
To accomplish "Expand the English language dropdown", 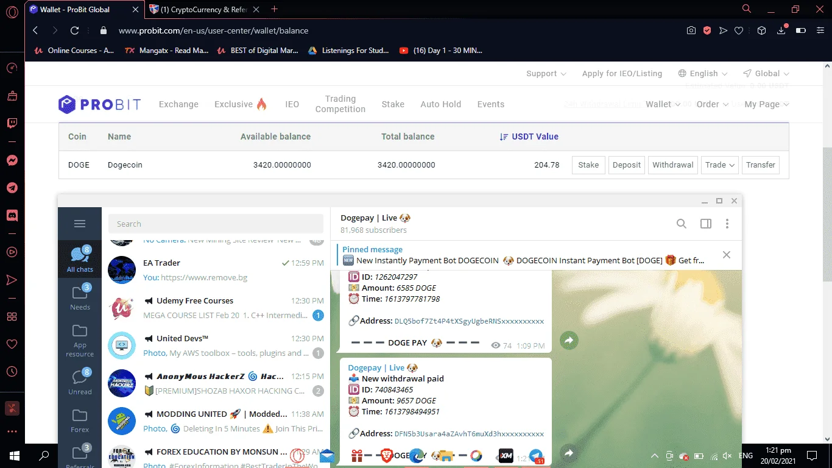I will tap(703, 73).
